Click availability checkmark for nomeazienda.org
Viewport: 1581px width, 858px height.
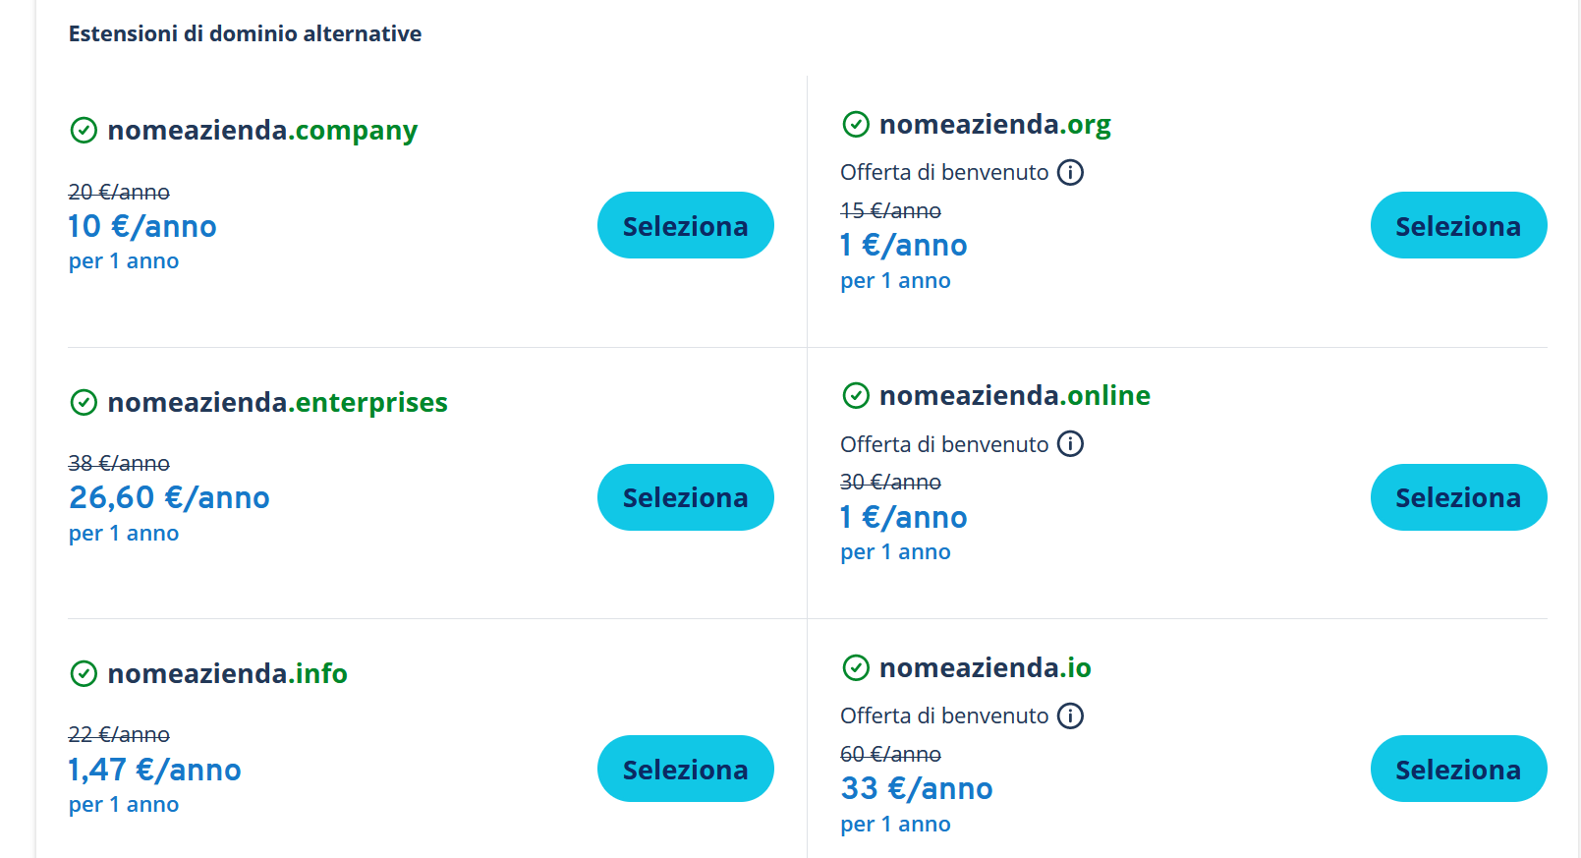856,125
